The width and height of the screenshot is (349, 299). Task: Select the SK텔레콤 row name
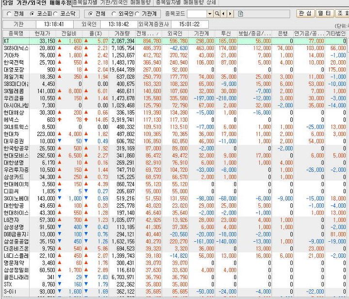pyautogui.click(x=14, y=91)
